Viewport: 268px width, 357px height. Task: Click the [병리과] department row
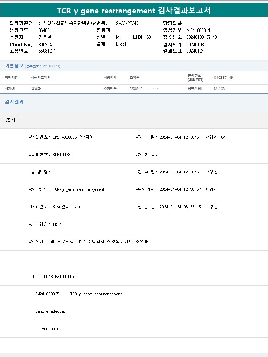14,120
